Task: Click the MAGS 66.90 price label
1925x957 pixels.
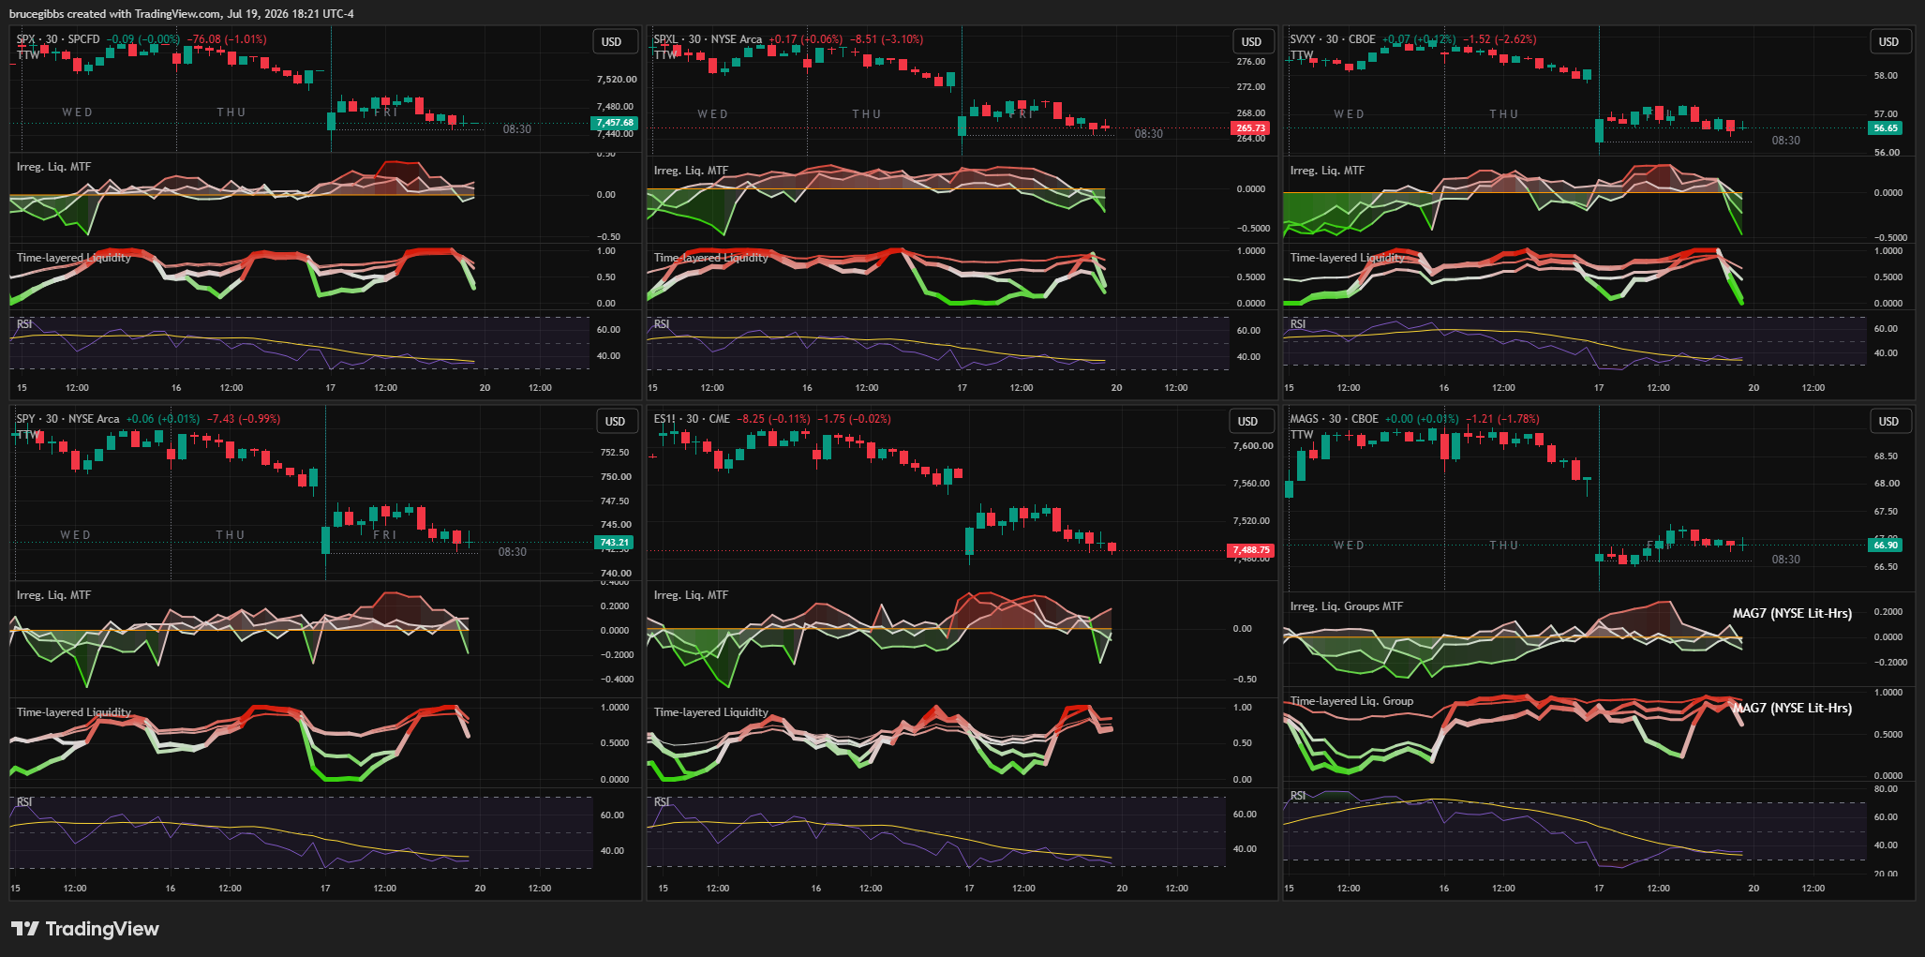Action: (1886, 545)
